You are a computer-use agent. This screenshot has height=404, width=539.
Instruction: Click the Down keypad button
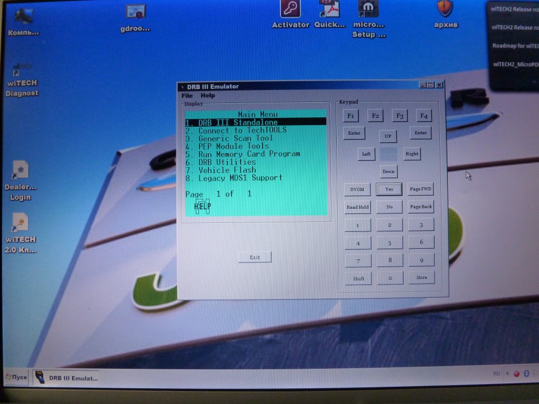coord(388,171)
